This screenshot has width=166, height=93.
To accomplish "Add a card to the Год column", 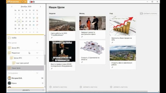I will tap(119, 87).
